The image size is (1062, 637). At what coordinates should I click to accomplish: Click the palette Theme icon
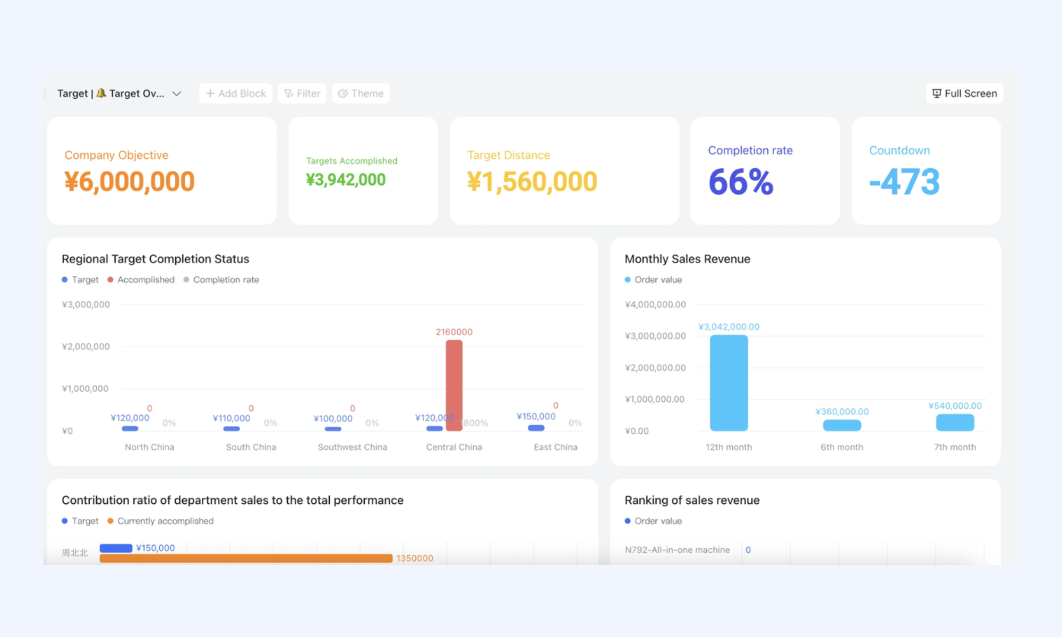click(343, 93)
